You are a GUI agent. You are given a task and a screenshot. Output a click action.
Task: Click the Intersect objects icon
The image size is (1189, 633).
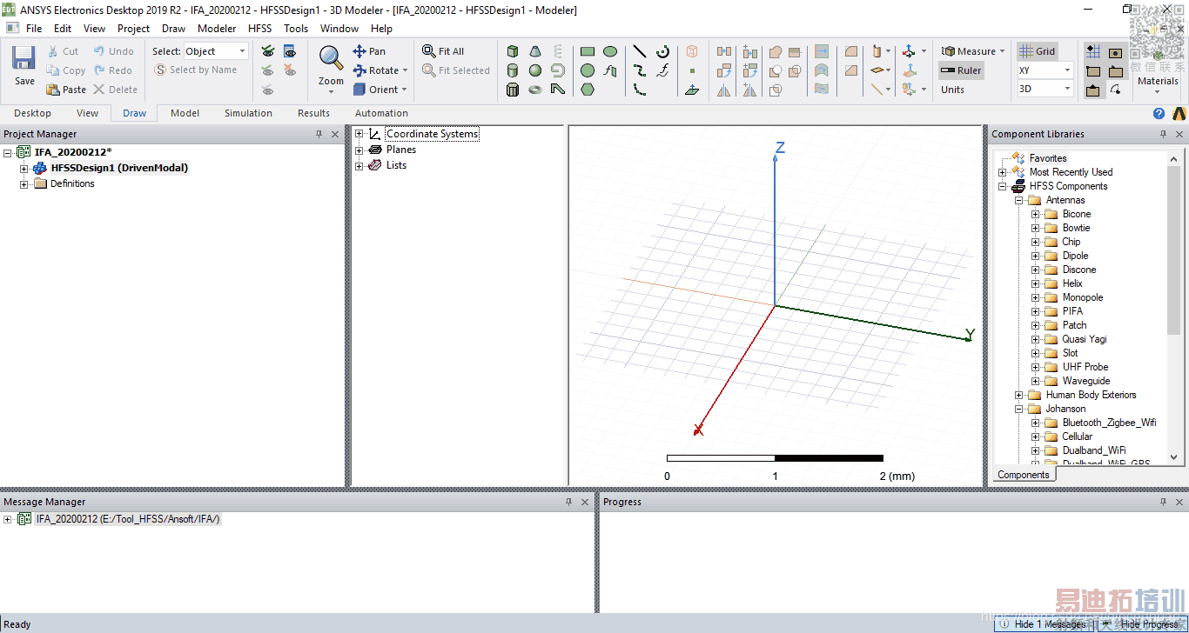tap(776, 90)
